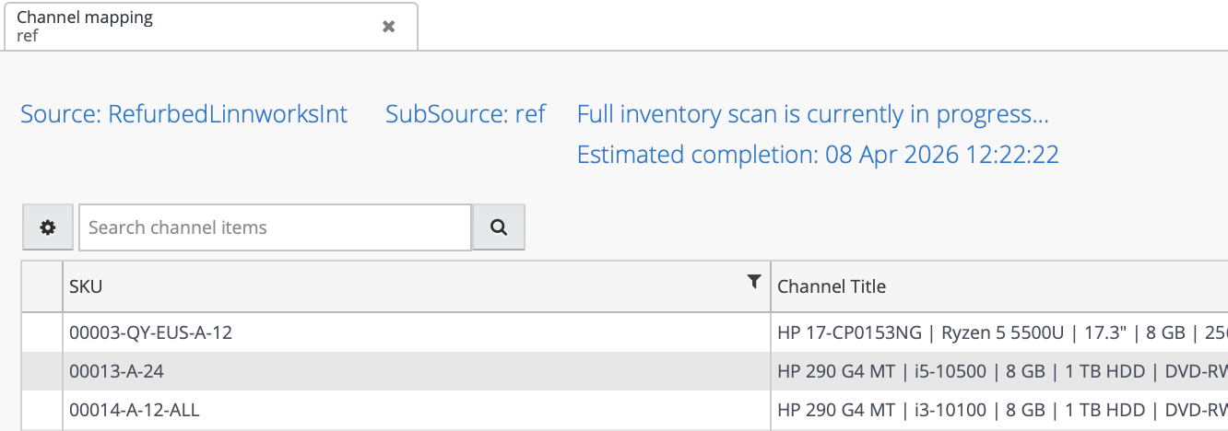Click row selector cell for 00014-A-12-ALL
This screenshot has height=431, width=1228.
click(x=42, y=410)
